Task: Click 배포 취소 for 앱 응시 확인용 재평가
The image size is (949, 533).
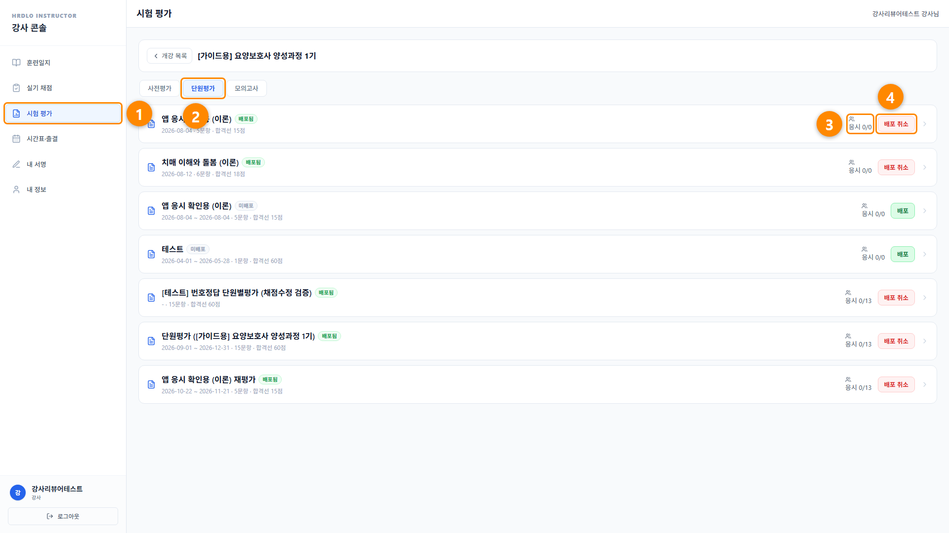Action: (896, 384)
